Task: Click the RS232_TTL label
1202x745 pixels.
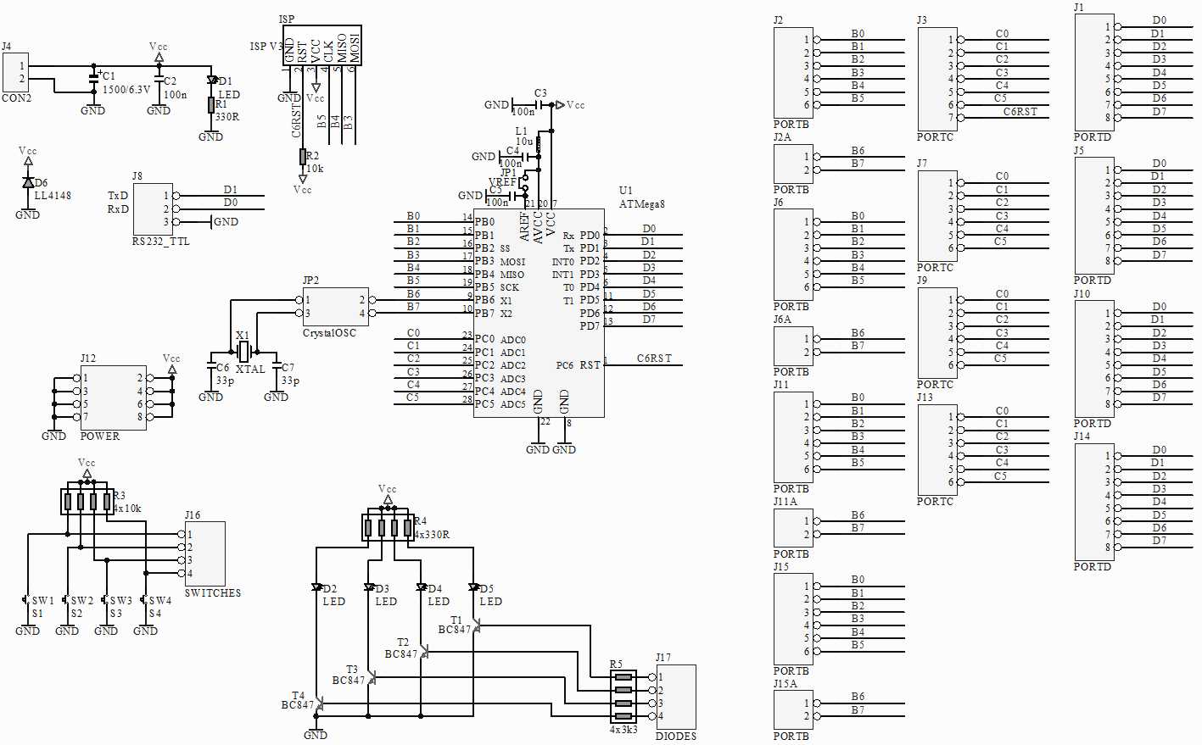Action: (x=161, y=242)
